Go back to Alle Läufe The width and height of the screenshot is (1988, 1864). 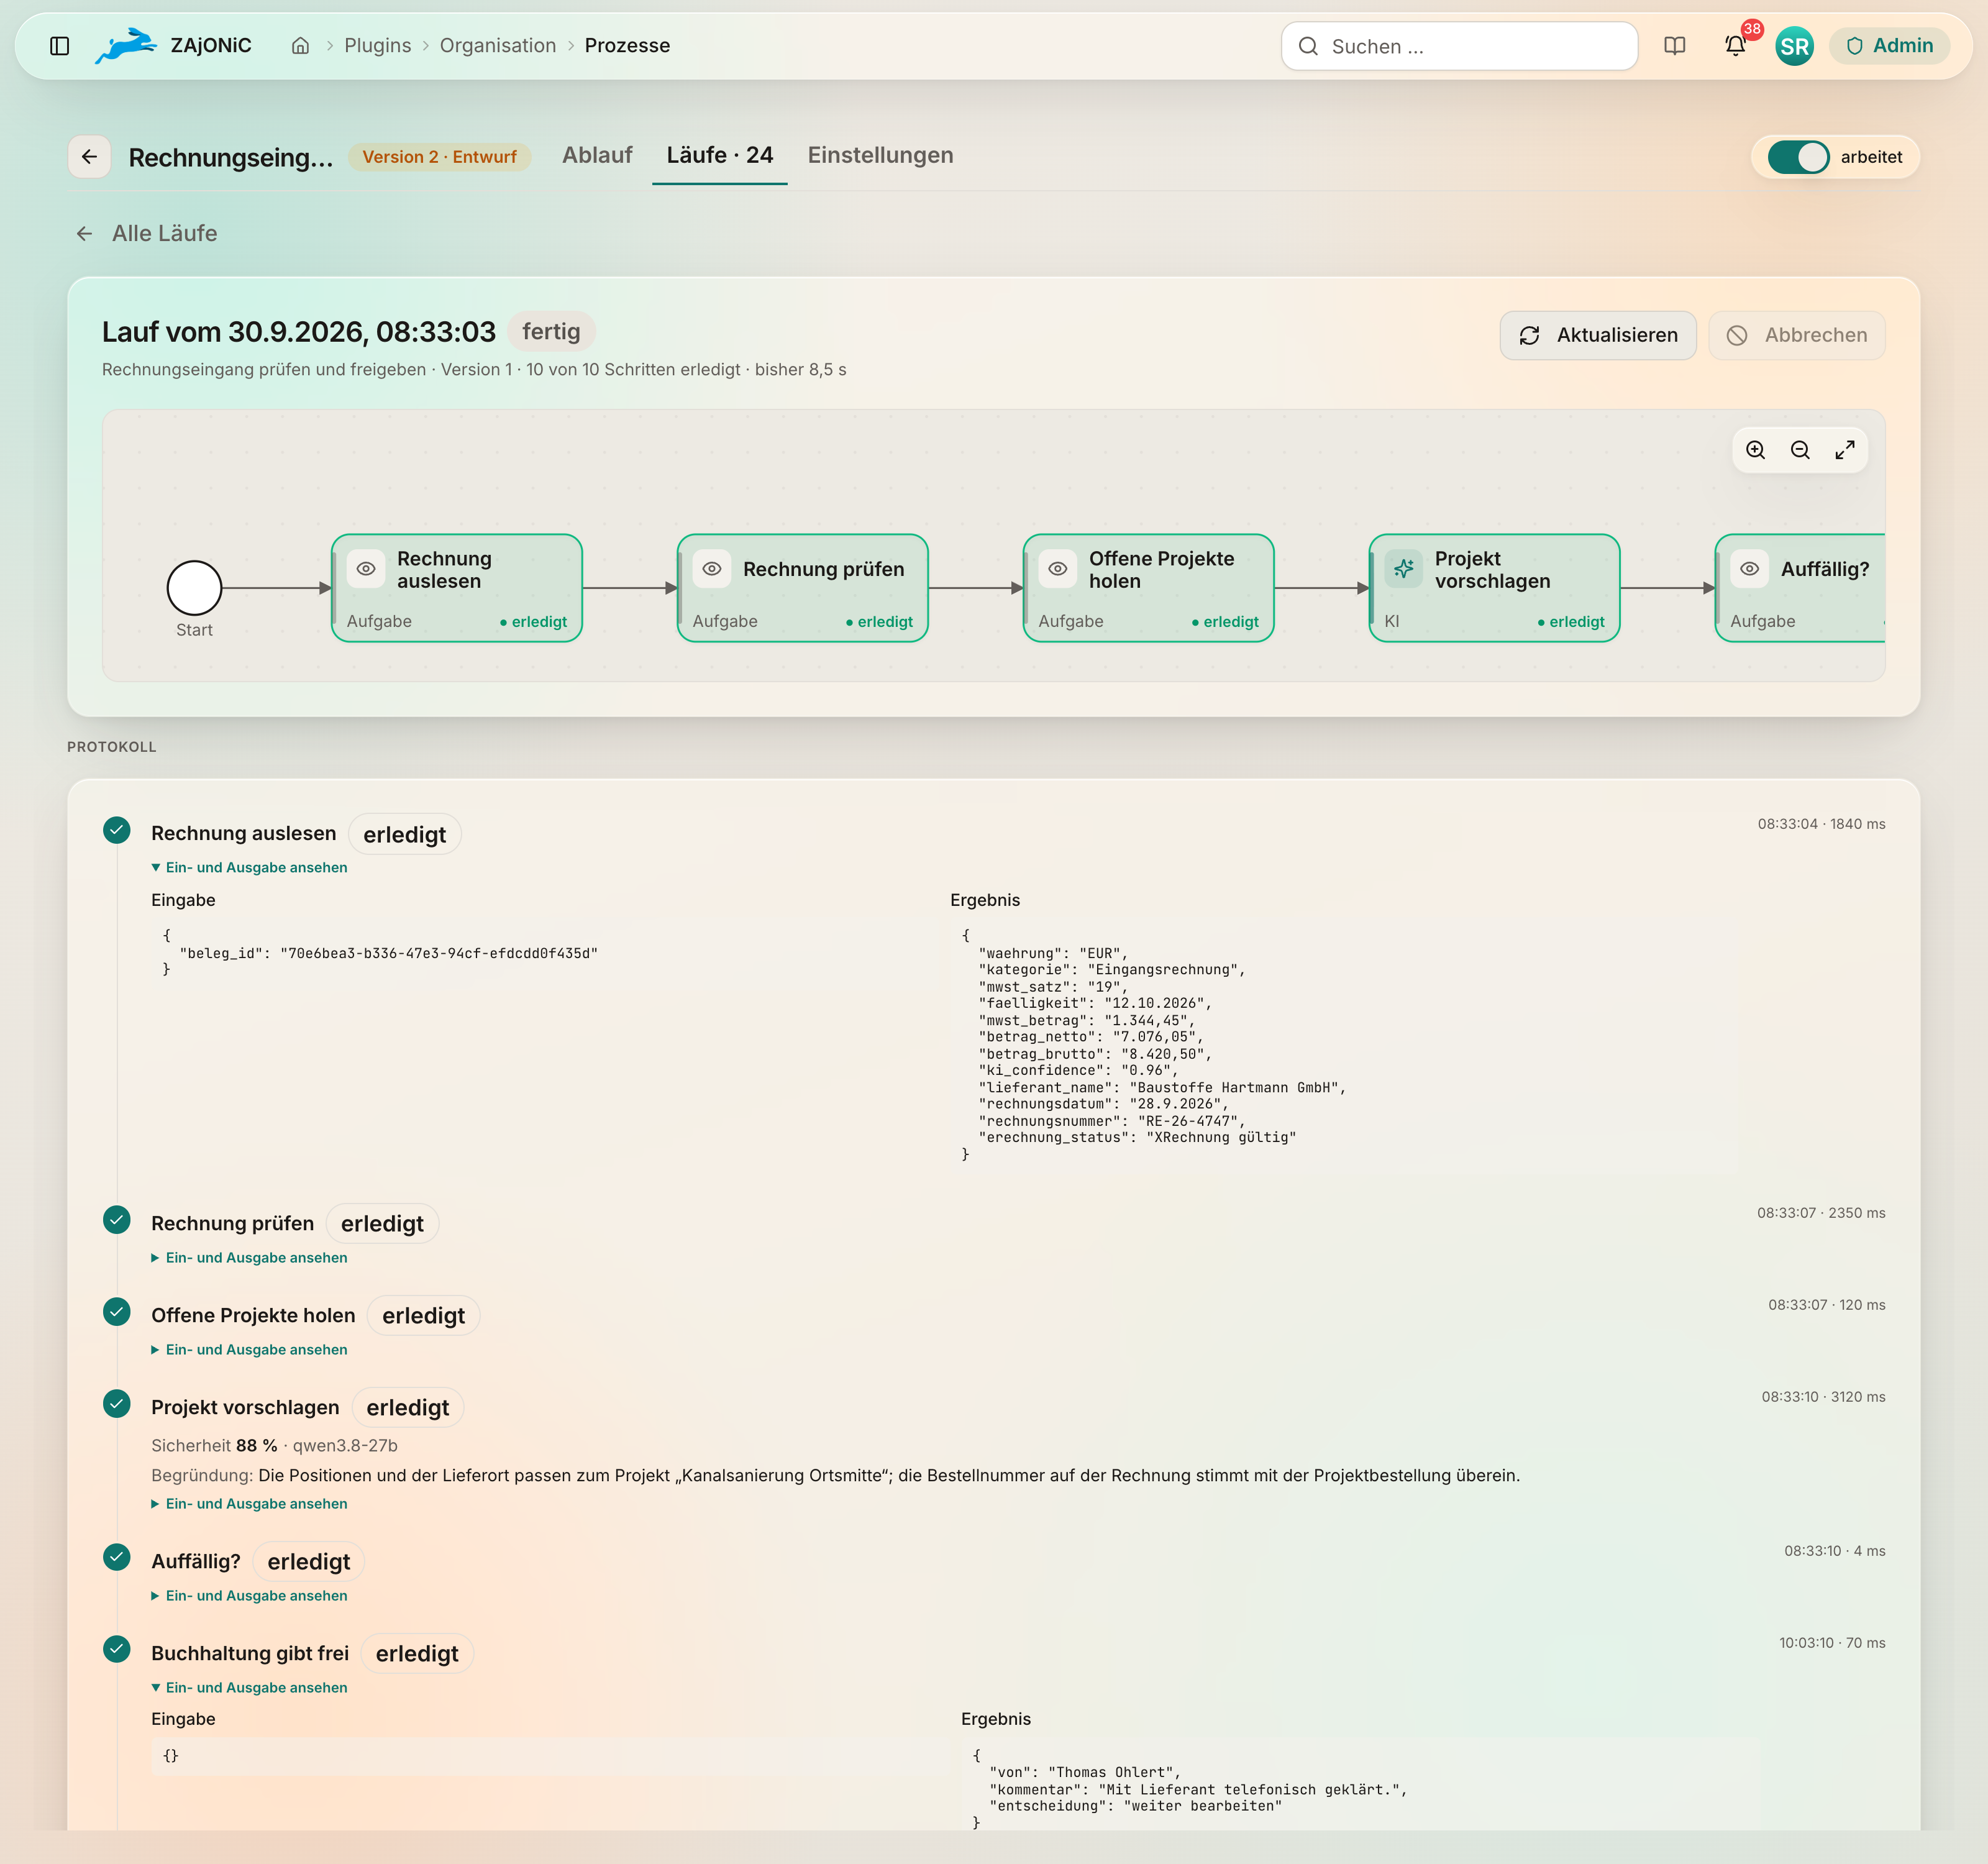coord(146,234)
